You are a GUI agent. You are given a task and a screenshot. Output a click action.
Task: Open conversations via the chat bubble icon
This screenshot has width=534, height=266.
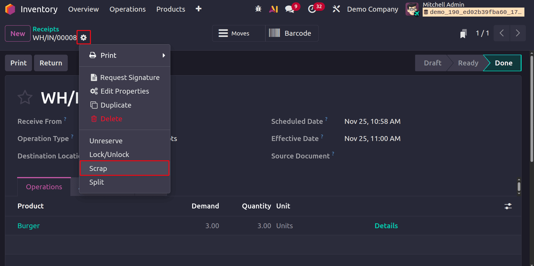coord(289,9)
